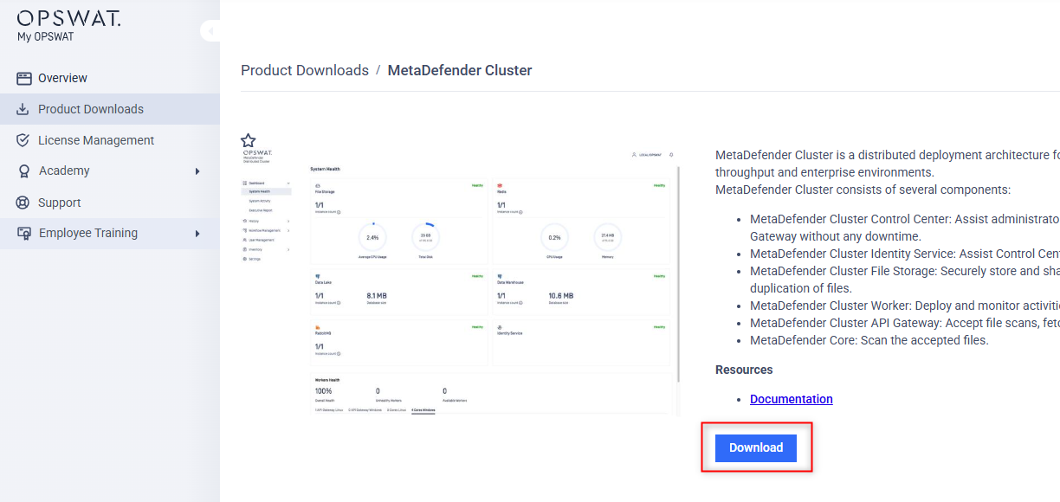Viewport: 1060px width, 502px height.
Task: Expand the Employee Training submenu arrow
Action: point(197,234)
